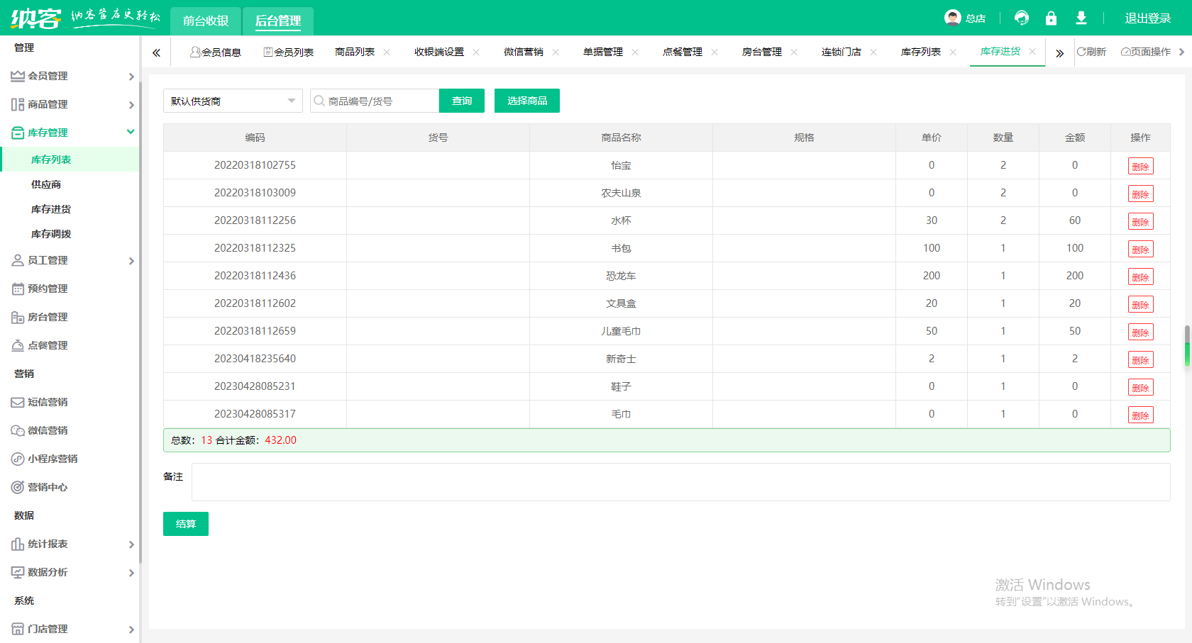Click the user avatar icon next to 总店
1192x643 pixels.
coord(952,18)
